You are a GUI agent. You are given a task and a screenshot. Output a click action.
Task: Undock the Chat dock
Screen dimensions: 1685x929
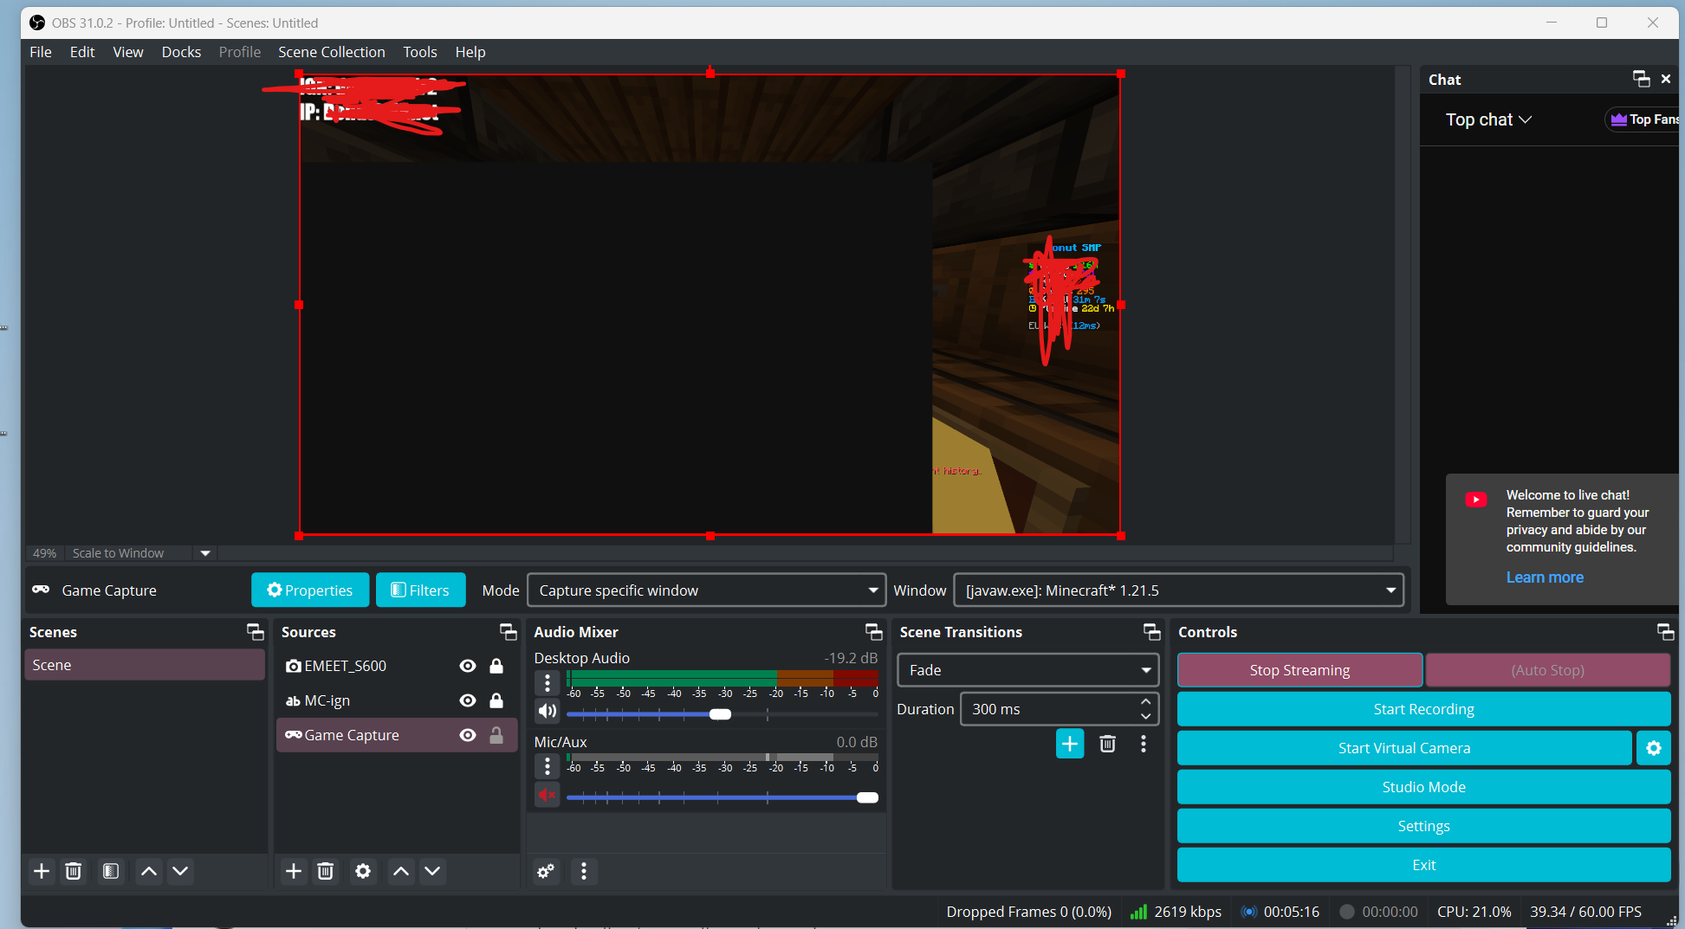point(1641,79)
